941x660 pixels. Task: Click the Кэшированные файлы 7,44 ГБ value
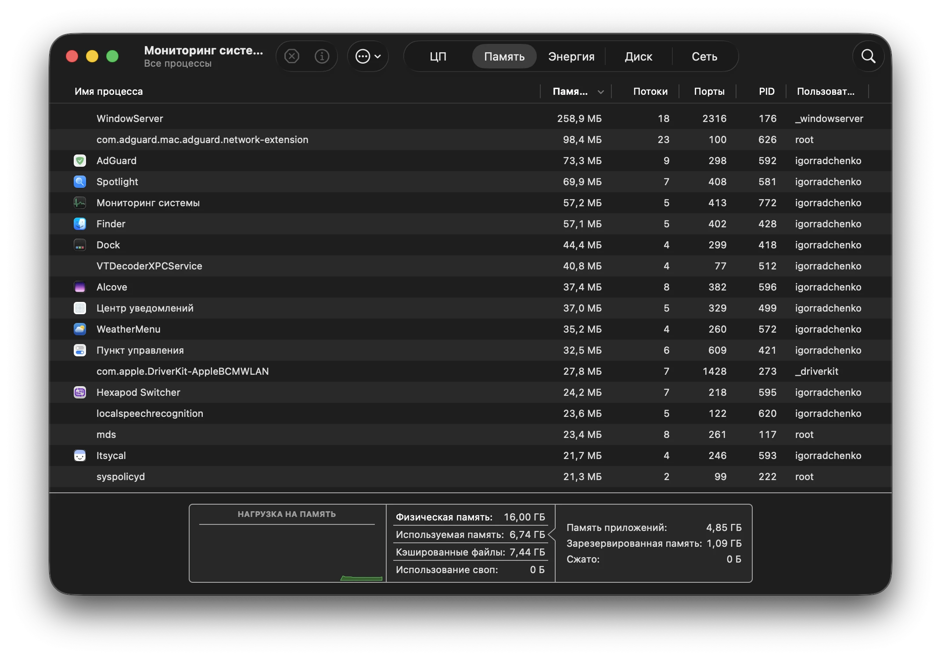[x=527, y=552]
